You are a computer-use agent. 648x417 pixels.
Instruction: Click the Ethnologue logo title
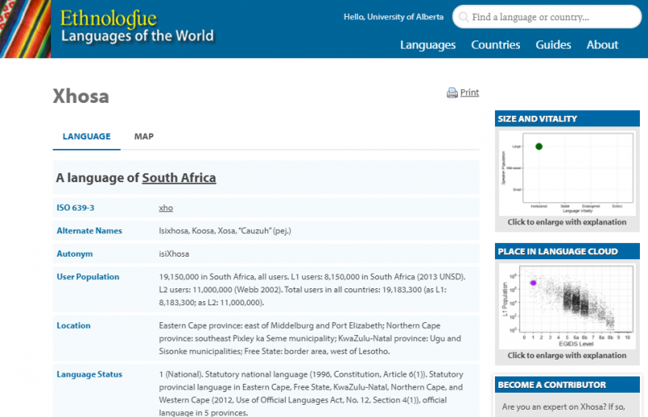pos(109,19)
